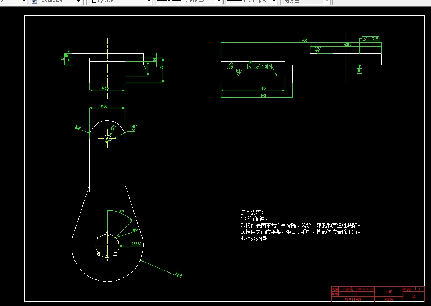Select the 2015-6-10 date cell in title block

click(366, 289)
